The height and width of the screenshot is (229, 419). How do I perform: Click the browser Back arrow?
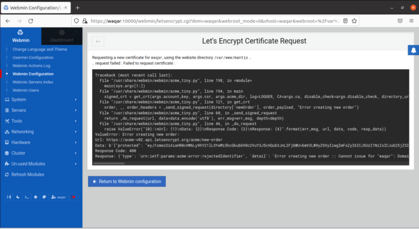coord(8,21)
